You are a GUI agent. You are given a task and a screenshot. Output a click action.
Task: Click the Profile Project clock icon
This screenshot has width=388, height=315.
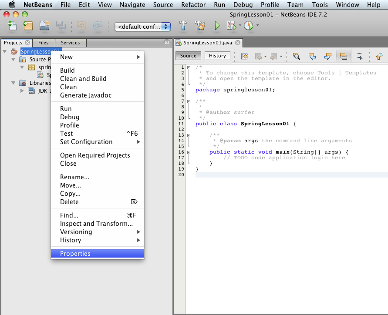coord(249,26)
